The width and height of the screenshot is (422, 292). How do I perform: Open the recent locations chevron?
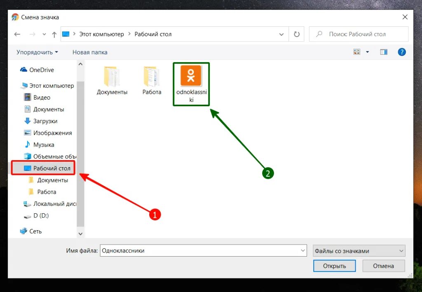(44, 35)
